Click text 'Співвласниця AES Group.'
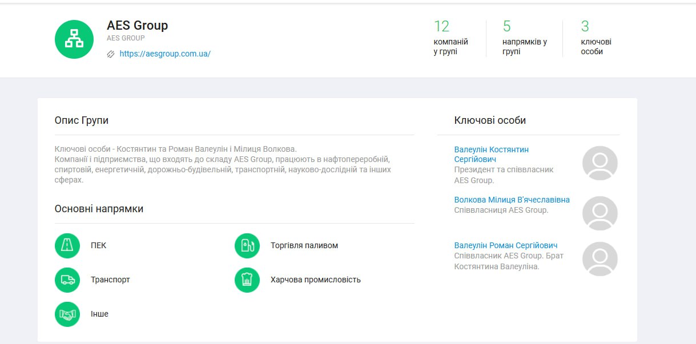 501,211
